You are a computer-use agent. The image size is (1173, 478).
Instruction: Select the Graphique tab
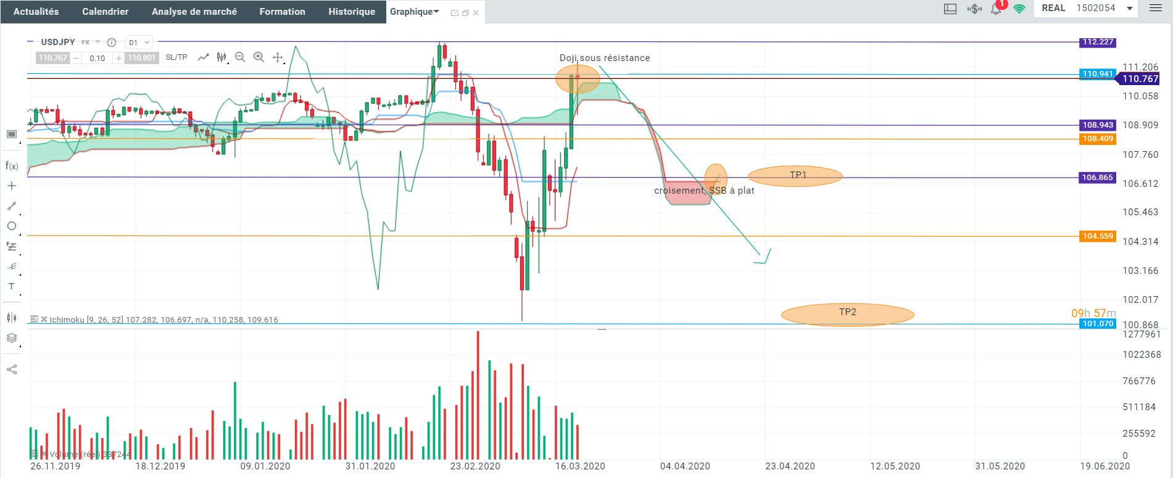pos(411,12)
